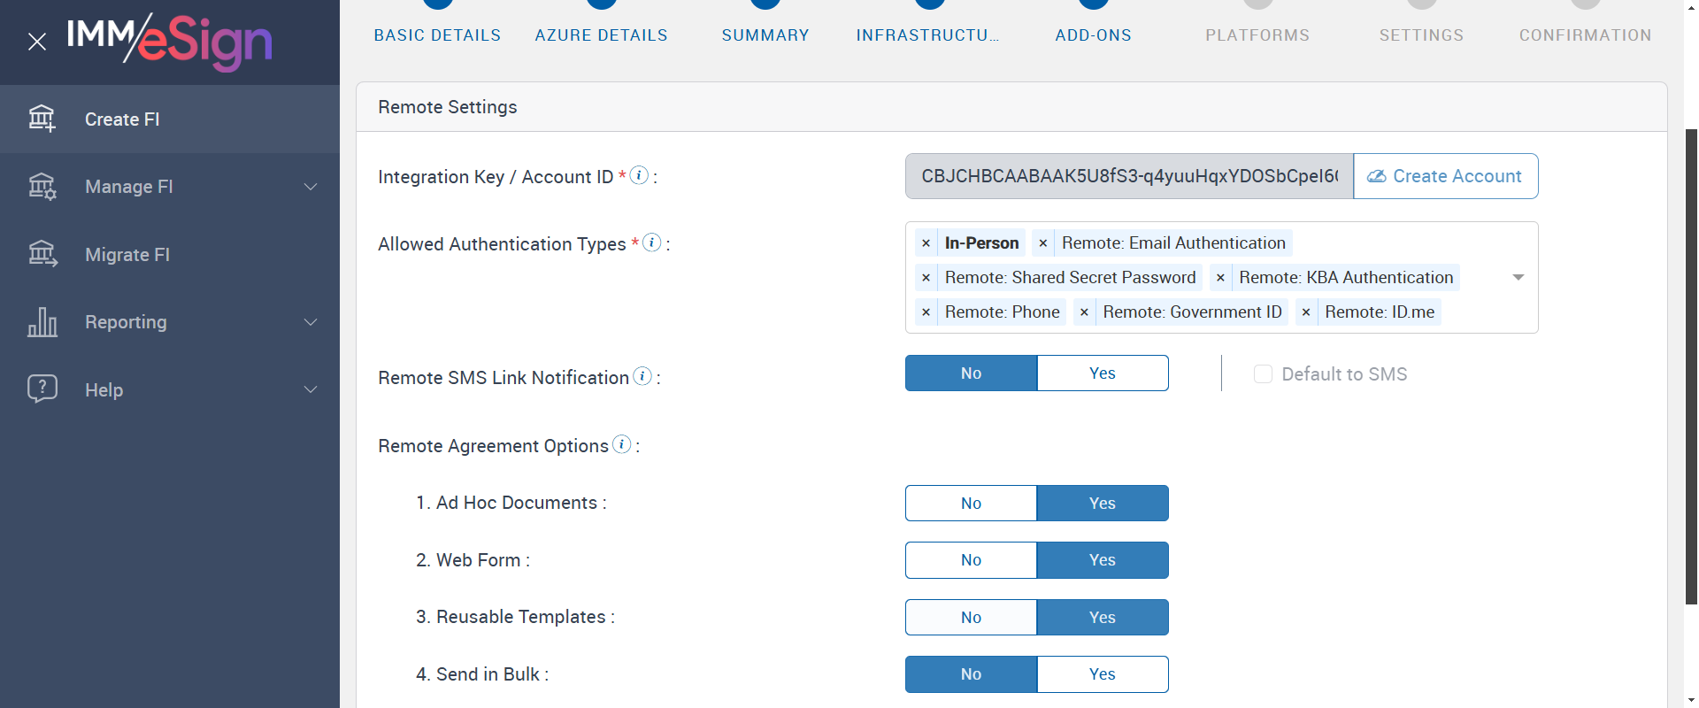Click info icon beside Remote Agreement Options

[x=622, y=444]
